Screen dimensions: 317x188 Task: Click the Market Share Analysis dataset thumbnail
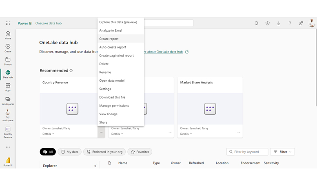[x=210, y=109]
